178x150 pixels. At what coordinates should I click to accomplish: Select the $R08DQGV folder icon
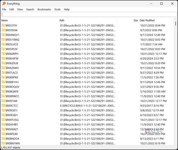coord(3,87)
